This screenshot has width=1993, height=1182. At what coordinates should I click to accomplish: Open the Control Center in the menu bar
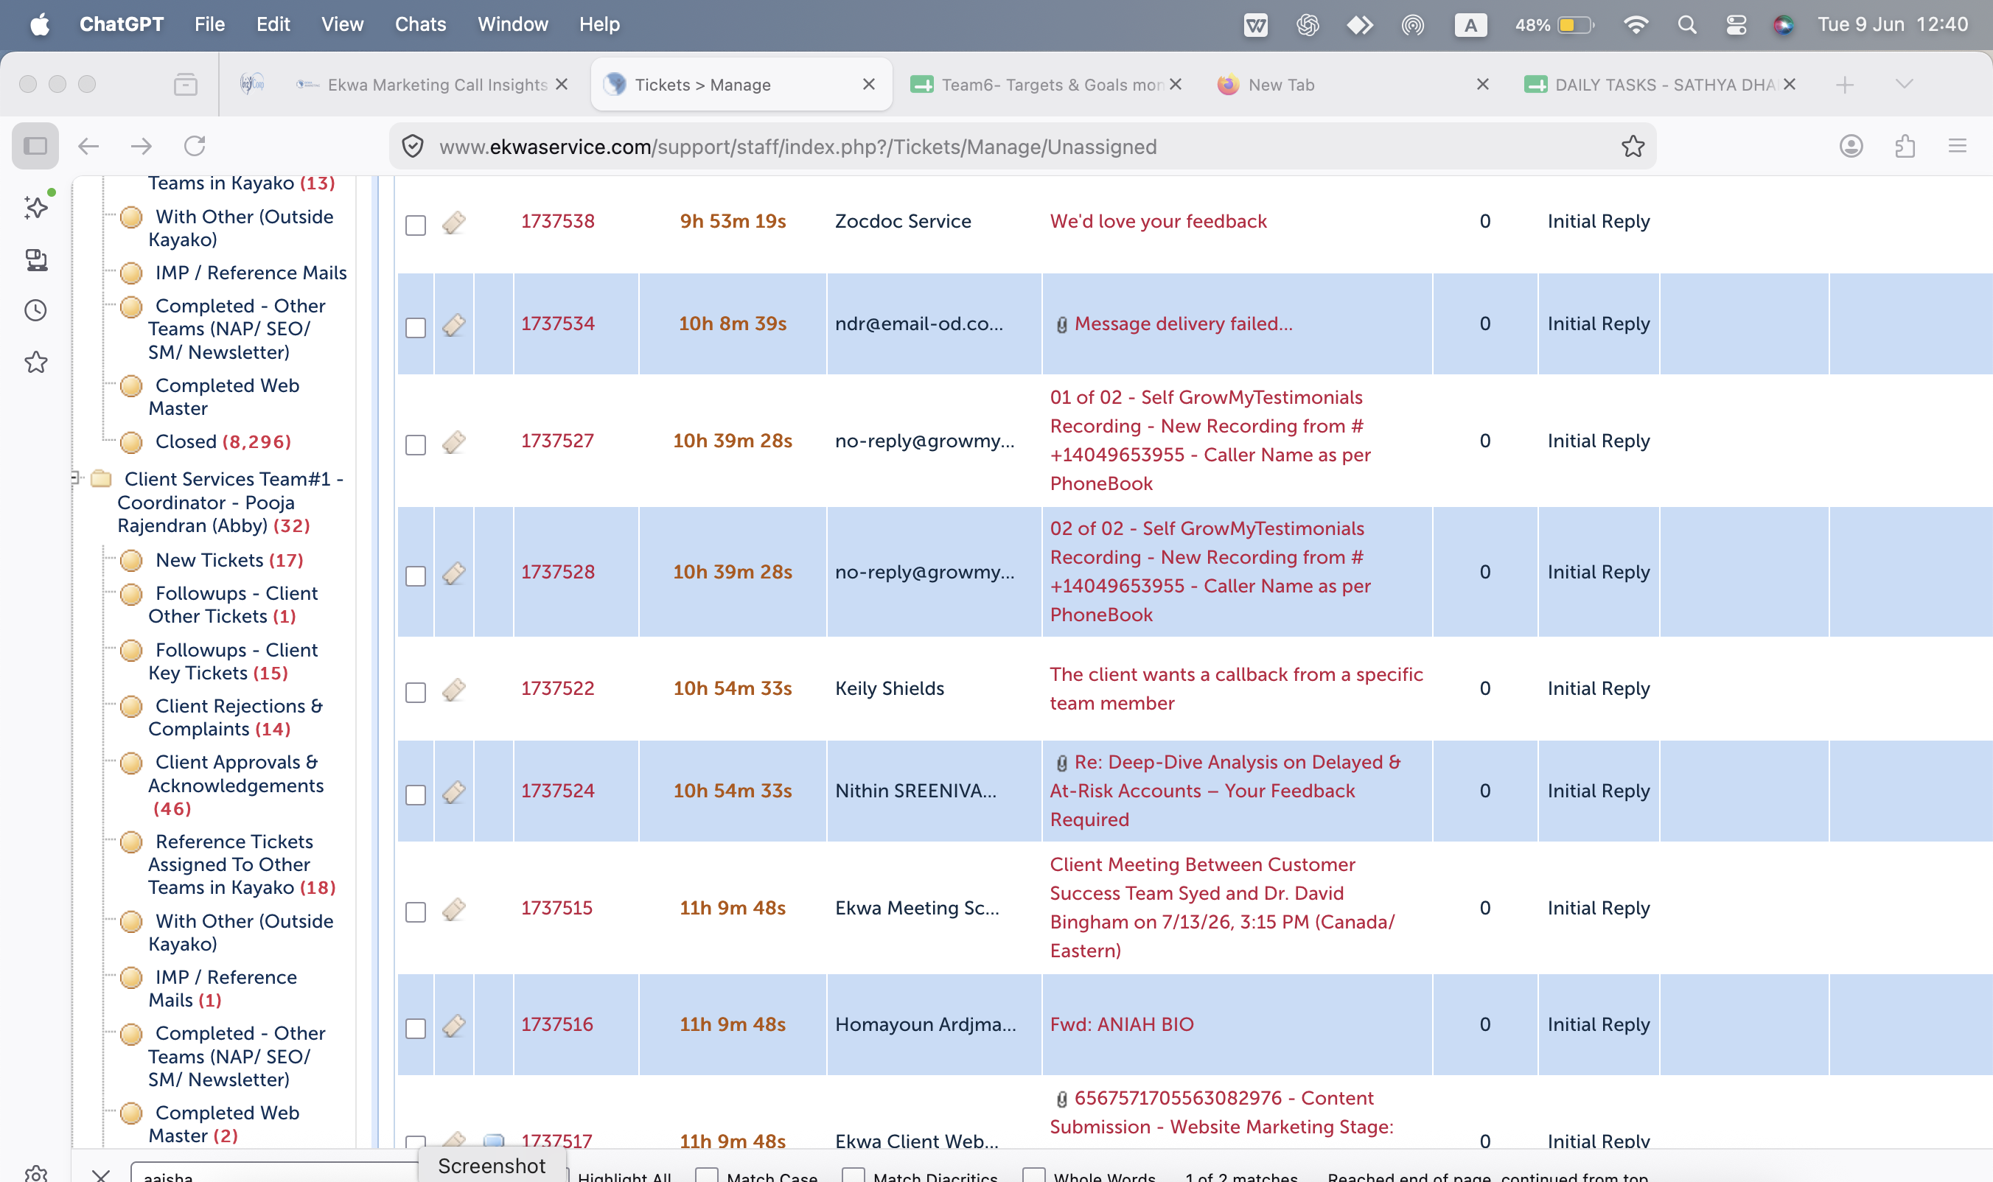click(x=1736, y=25)
